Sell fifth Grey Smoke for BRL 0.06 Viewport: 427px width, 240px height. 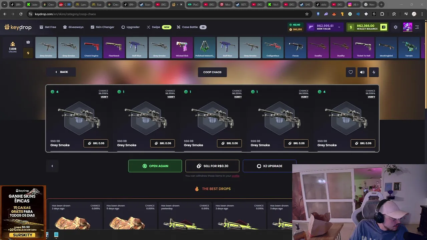click(363, 143)
